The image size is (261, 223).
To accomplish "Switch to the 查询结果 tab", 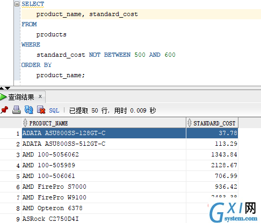I will pos(21,97).
